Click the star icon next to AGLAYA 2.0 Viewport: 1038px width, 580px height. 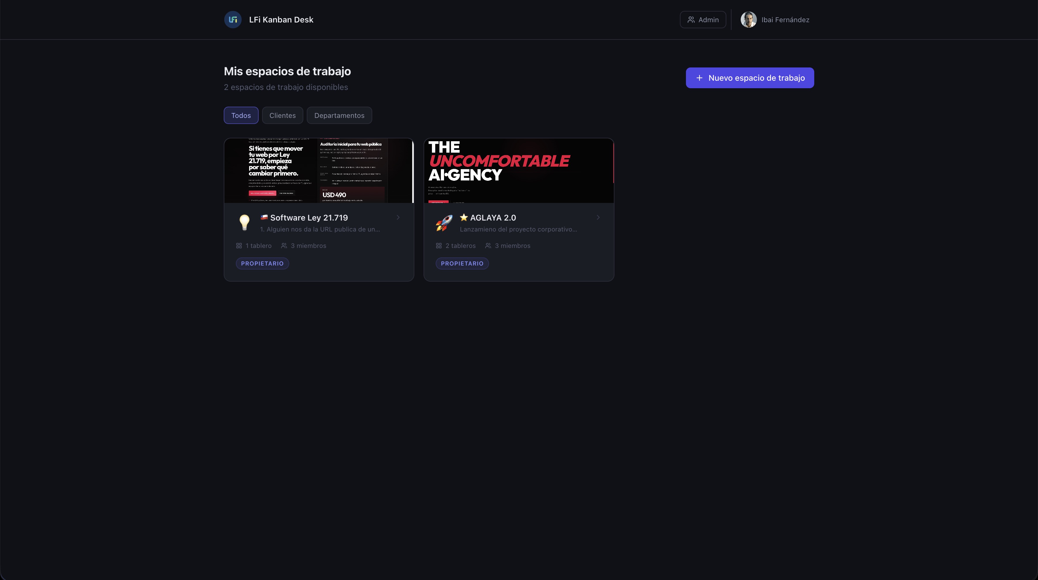464,217
